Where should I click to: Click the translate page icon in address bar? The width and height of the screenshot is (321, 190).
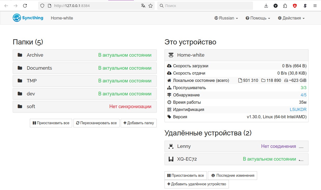click(x=143, y=6)
